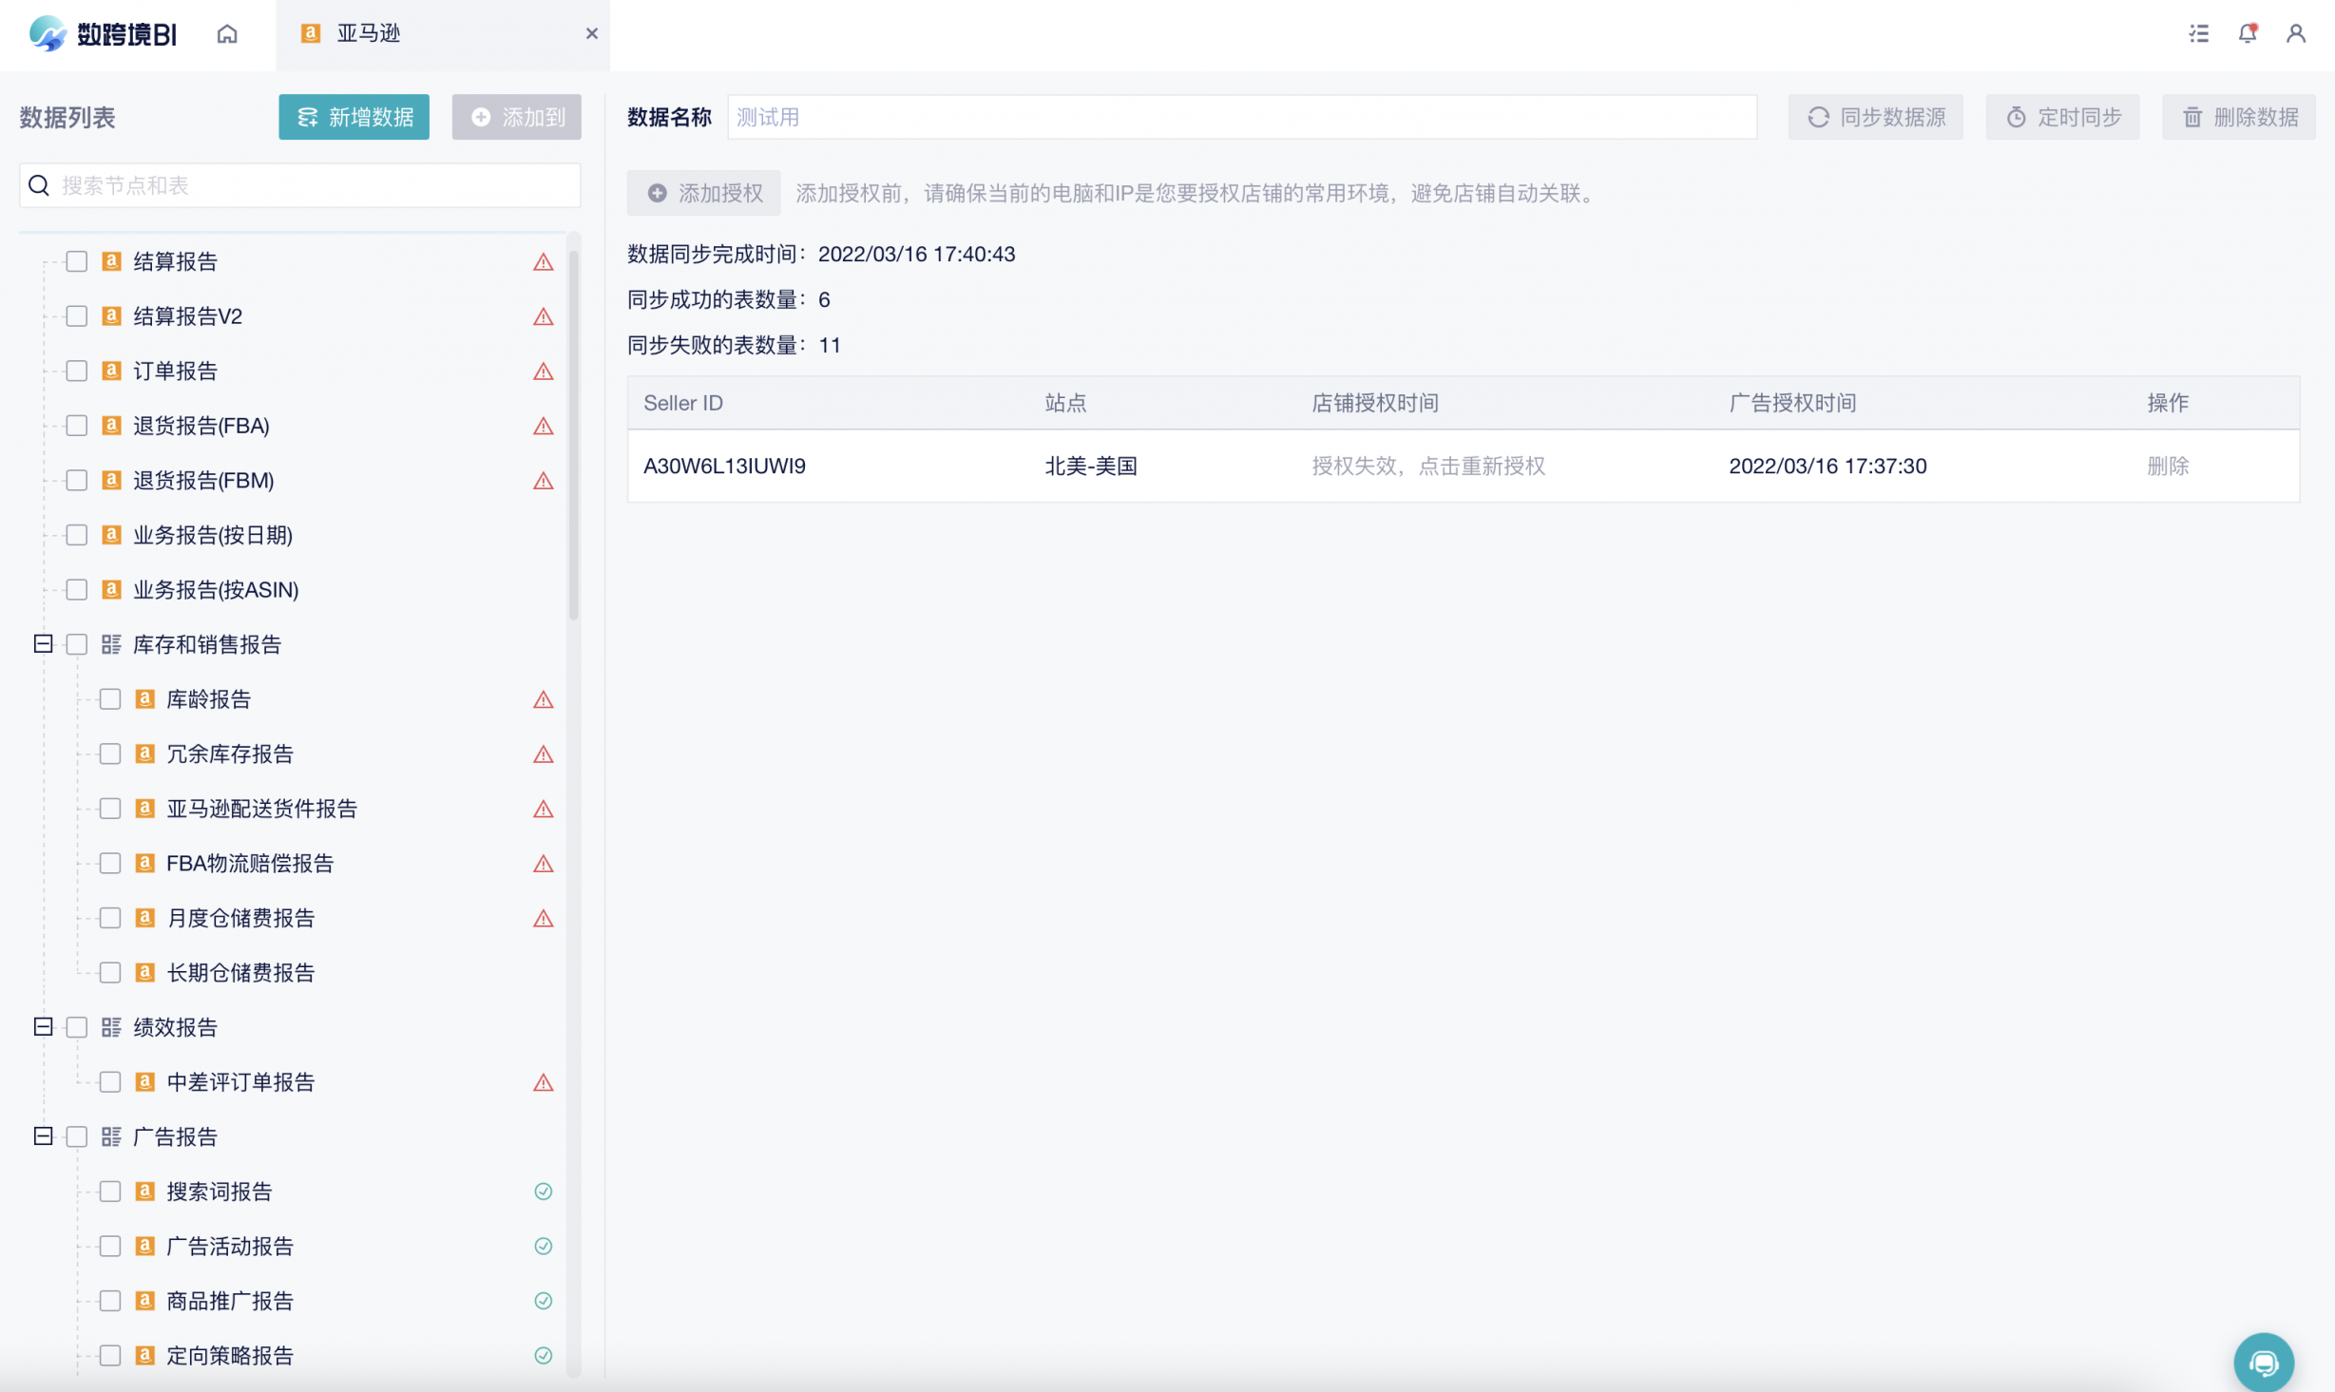
Task: Close the 亚马逊 tab
Action: [x=592, y=34]
